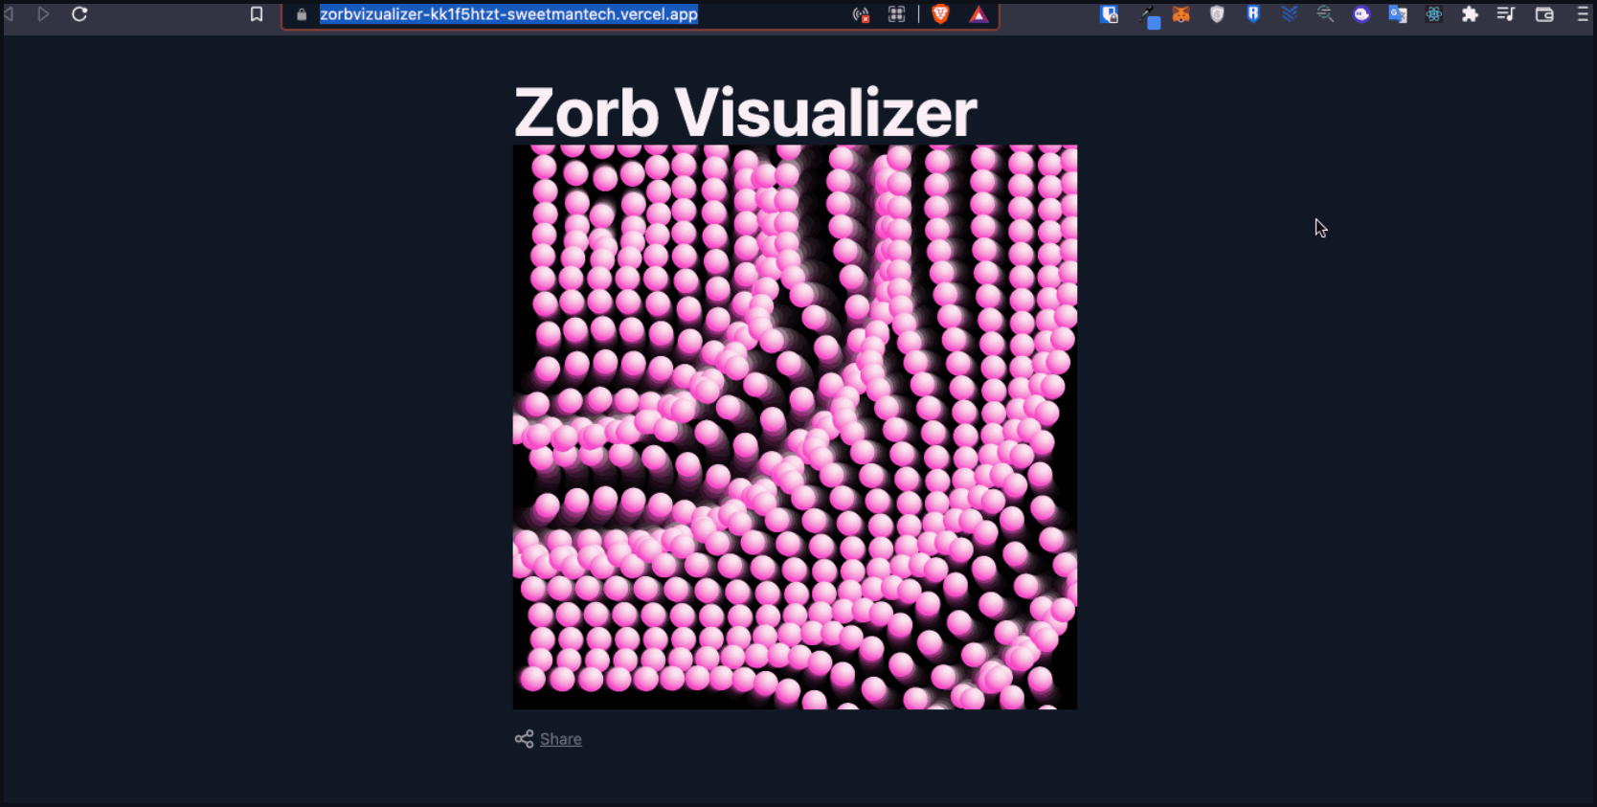1597x807 pixels.
Task: Click the share nodes icon beside Share
Action: [x=524, y=739]
